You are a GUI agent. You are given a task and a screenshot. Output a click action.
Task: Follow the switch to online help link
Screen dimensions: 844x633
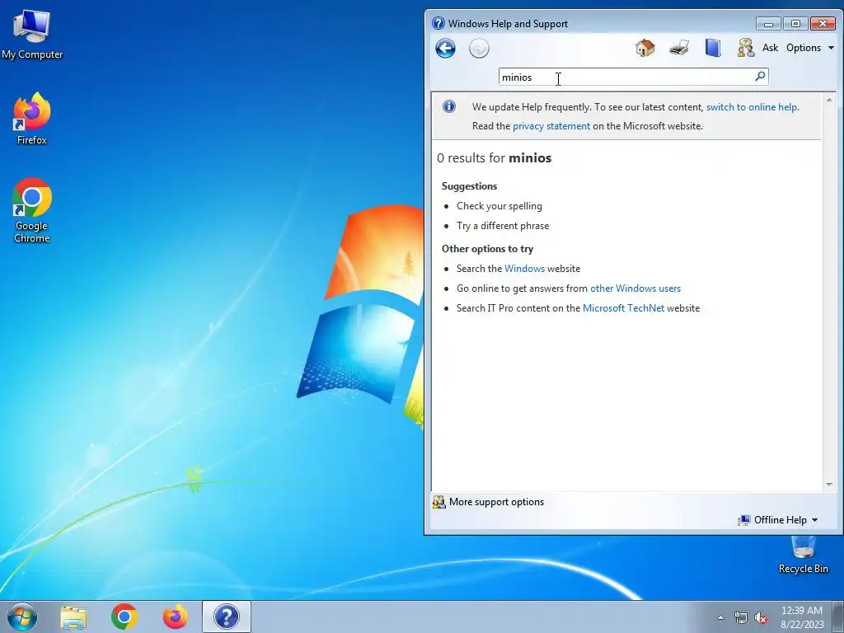(752, 107)
